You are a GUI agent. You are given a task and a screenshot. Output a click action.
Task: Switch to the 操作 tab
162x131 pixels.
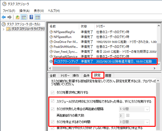pos(75,76)
